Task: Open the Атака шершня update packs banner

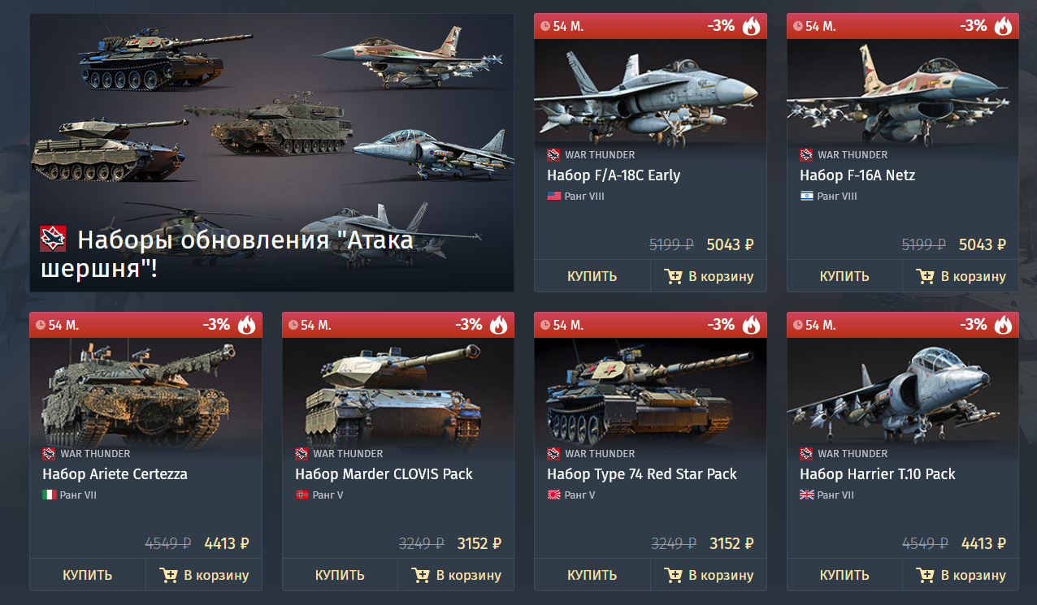Action: point(271,153)
